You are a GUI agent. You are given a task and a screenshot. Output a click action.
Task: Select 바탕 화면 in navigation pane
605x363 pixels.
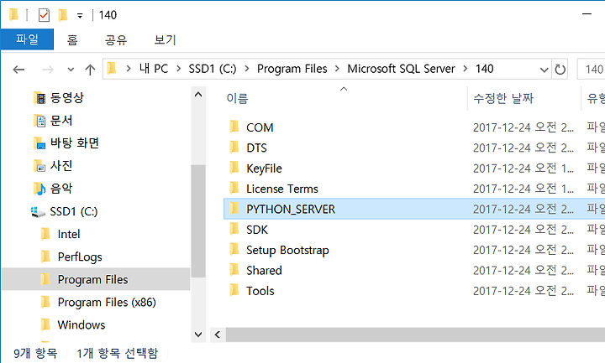pos(75,143)
